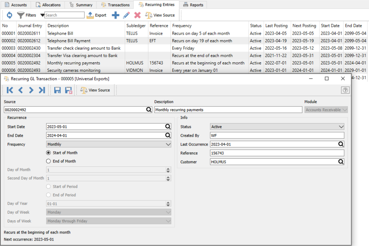Click the save floppy disk icon
Image resolution: width=369 pixels, height=246 pixels.
57,90
